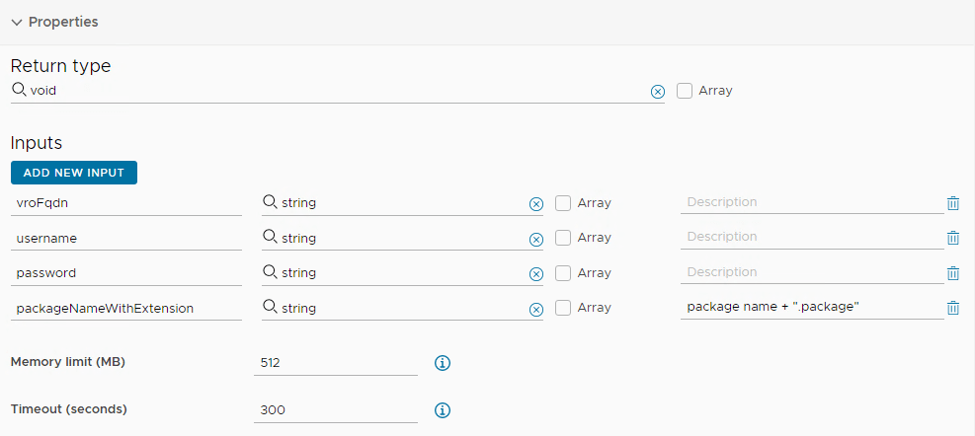Delete the vroFqdn input row

click(952, 203)
